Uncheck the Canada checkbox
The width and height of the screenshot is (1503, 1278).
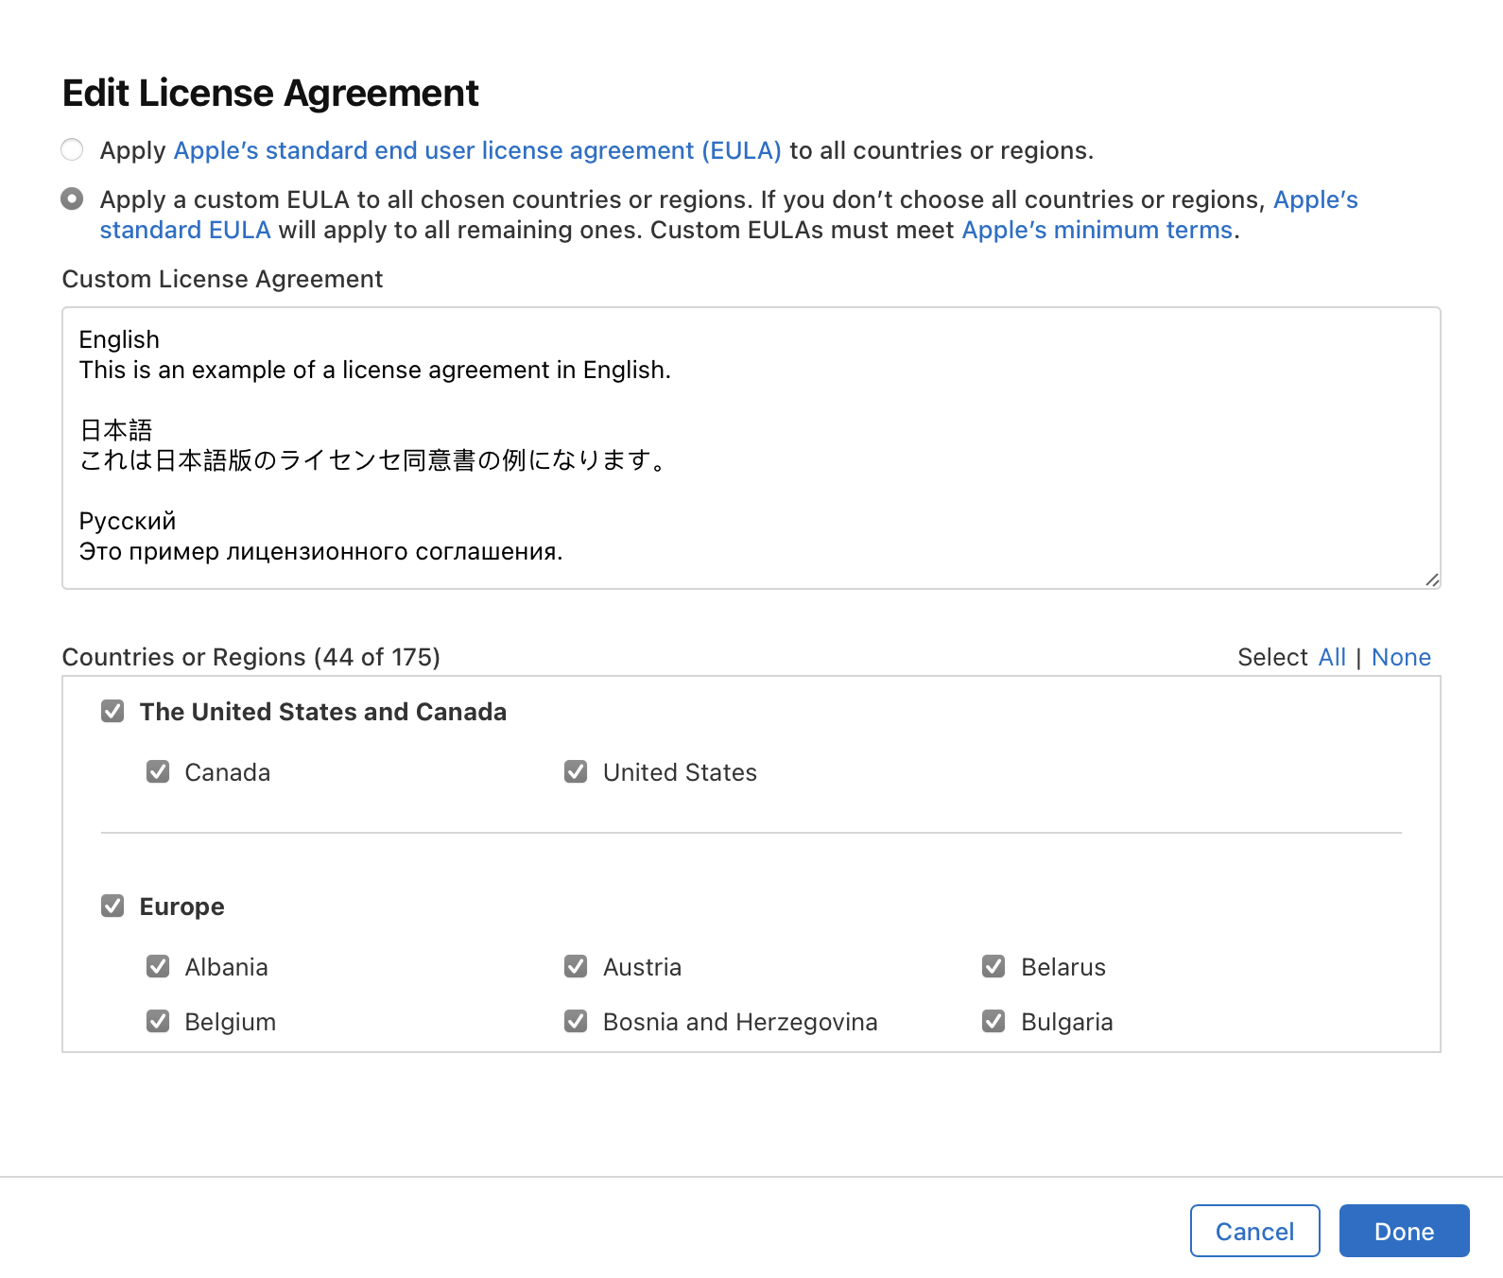click(158, 771)
